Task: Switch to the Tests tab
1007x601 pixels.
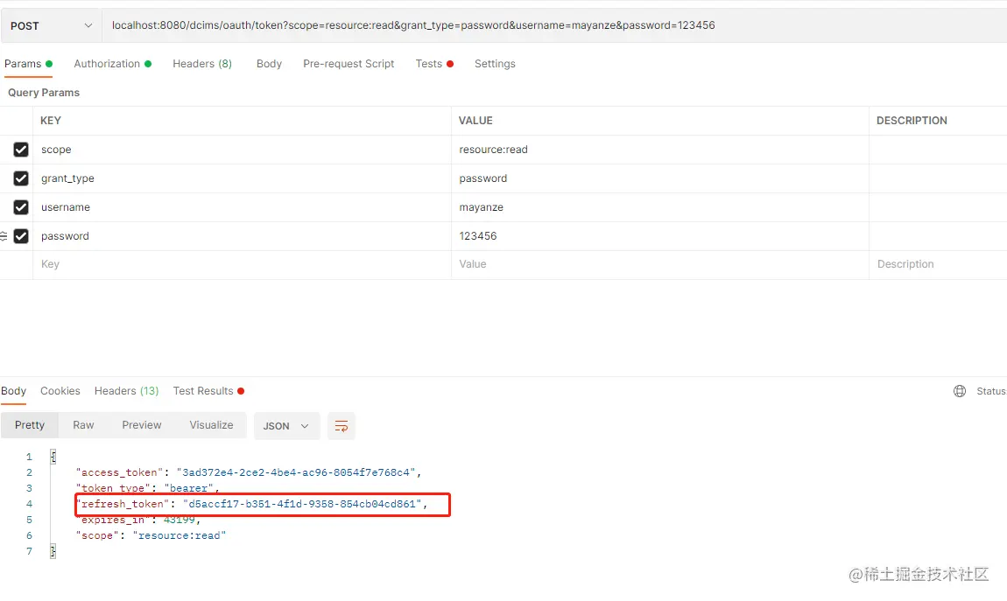Action: tap(428, 63)
